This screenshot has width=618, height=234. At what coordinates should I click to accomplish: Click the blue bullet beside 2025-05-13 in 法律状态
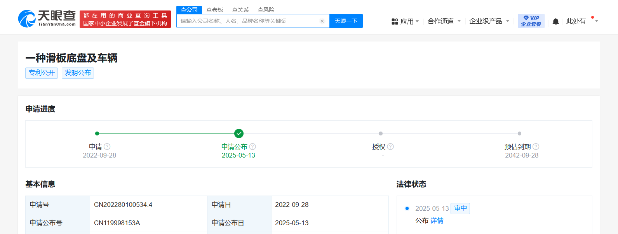point(407,208)
